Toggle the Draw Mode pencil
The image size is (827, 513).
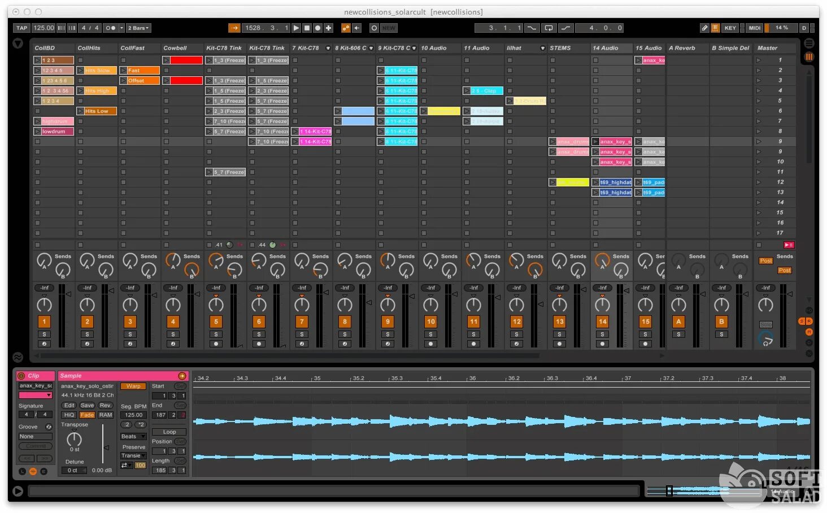(x=704, y=28)
